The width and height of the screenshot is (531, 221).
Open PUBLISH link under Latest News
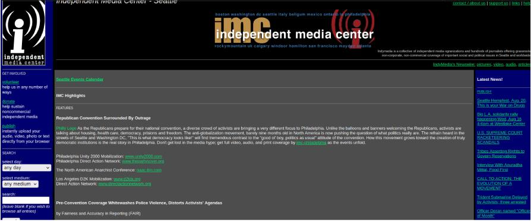[x=484, y=92]
